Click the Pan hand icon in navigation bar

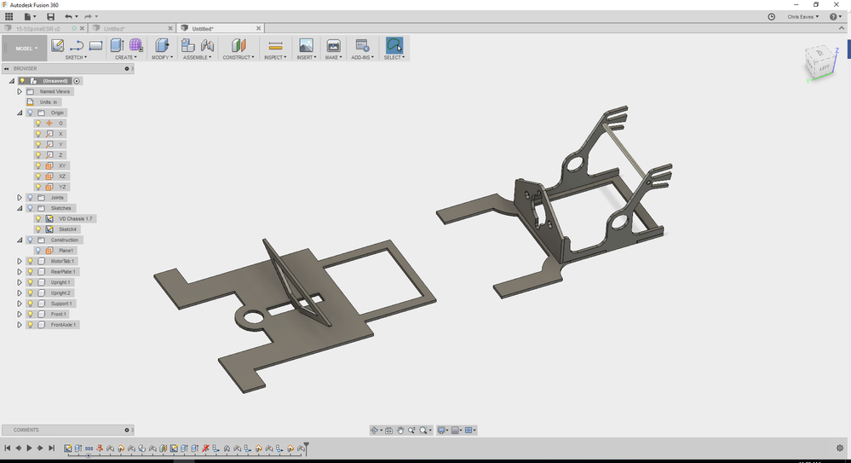[x=400, y=431]
